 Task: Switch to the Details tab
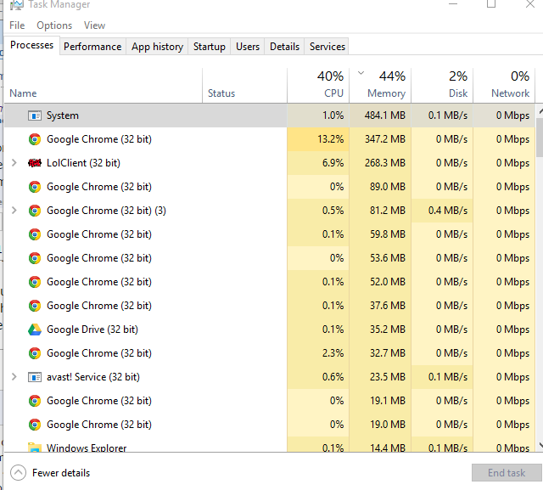point(284,47)
